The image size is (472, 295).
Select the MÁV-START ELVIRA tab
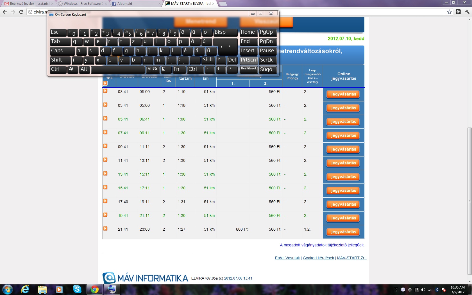[x=190, y=4]
